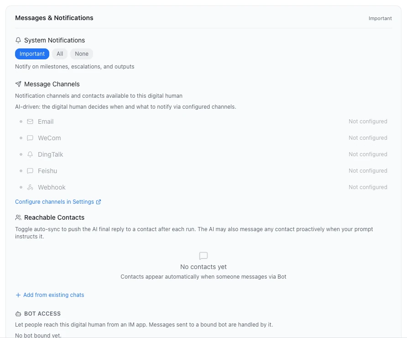
Task: Click Not configured status for WeCom
Action: point(368,137)
